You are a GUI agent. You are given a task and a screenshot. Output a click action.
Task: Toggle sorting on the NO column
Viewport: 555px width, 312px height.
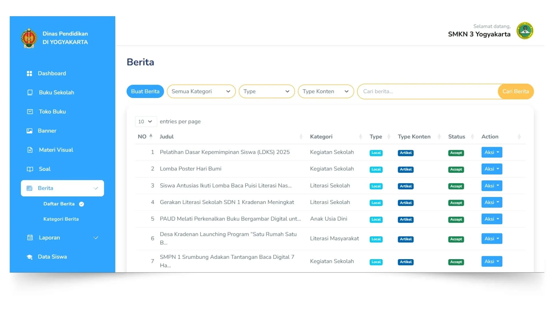(x=151, y=136)
